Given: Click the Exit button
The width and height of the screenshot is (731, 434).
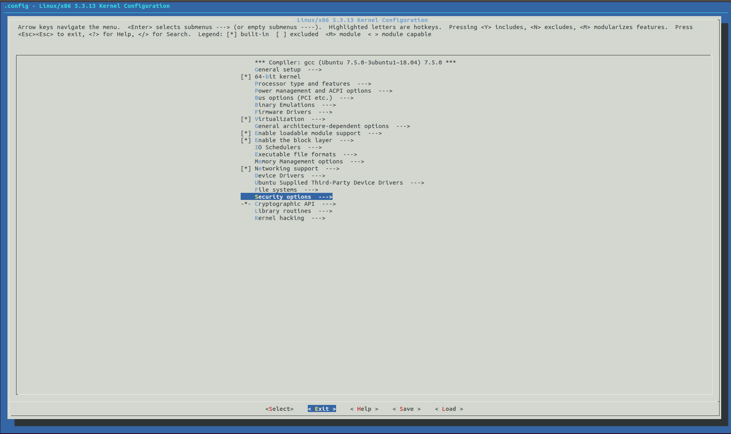Looking at the screenshot, I should 322,408.
